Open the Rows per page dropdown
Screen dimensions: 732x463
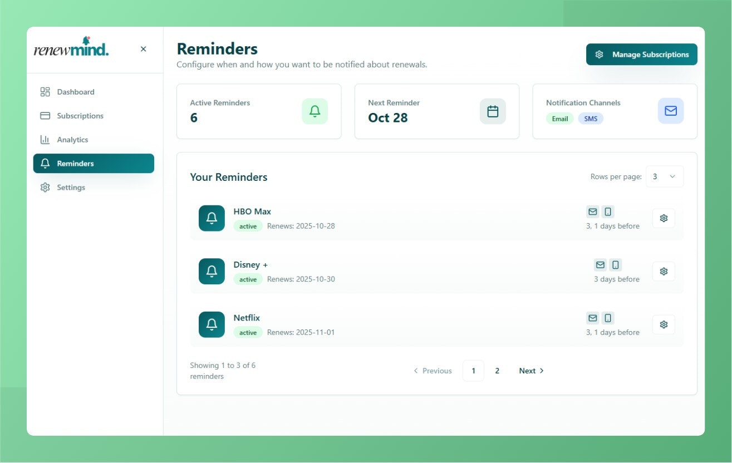click(x=665, y=176)
